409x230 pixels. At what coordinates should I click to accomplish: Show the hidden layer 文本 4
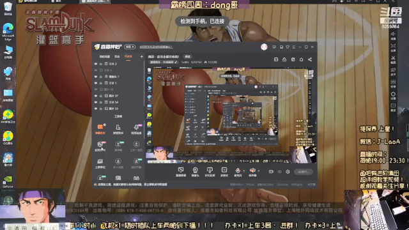[96, 70]
